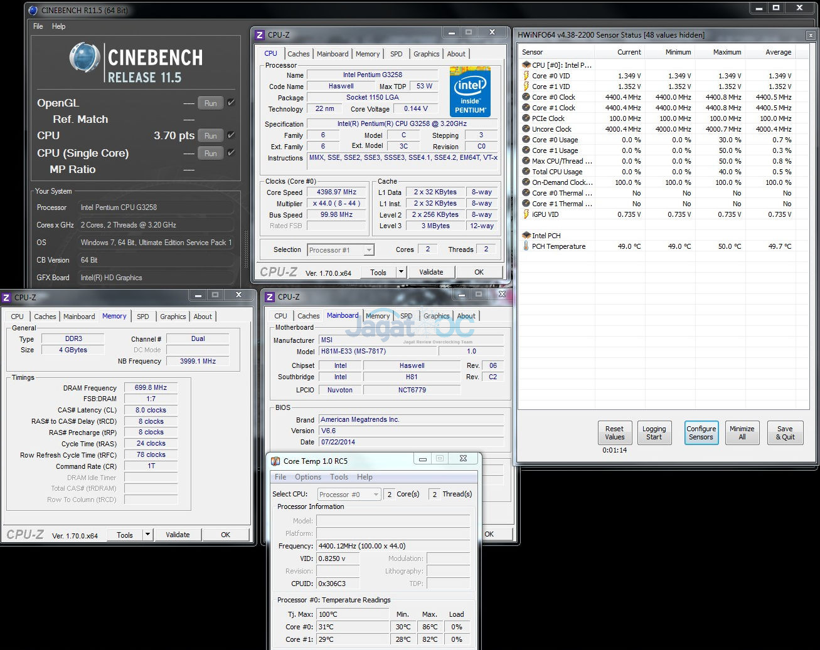Open the Tools dropdown arrow in CPU-Z
Screen dimensions: 820x650
[401, 272]
